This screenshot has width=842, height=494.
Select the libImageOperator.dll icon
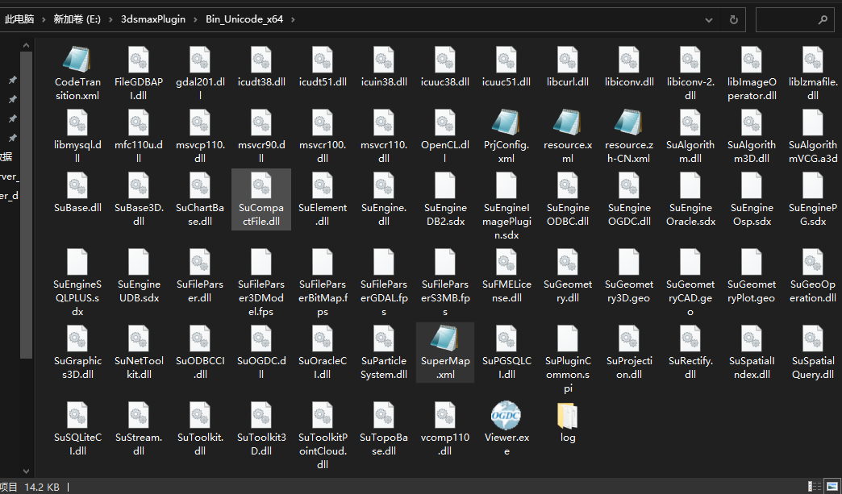pyautogui.click(x=752, y=60)
